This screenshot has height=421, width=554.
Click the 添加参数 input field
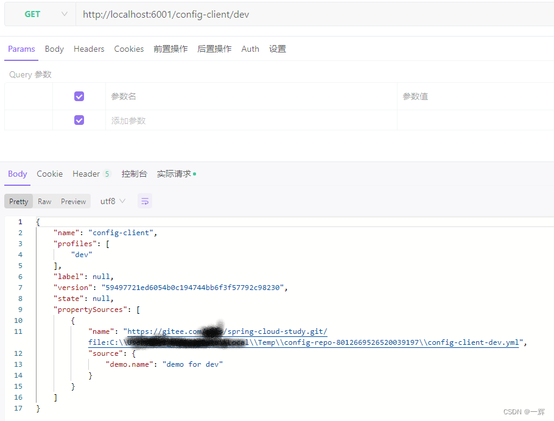tap(251, 121)
